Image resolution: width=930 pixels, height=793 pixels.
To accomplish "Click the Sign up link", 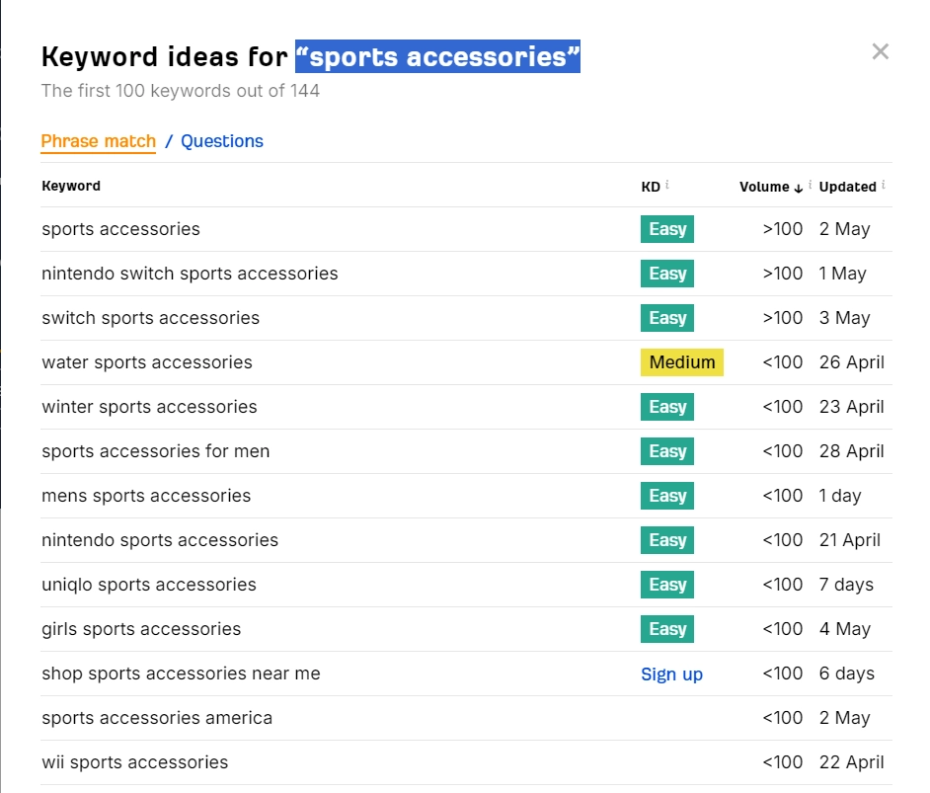I will (671, 674).
